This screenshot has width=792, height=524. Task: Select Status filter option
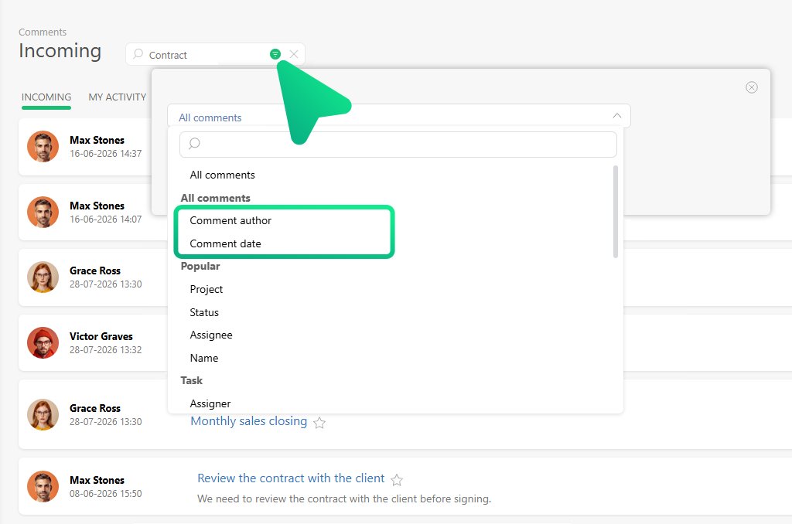[x=204, y=312]
